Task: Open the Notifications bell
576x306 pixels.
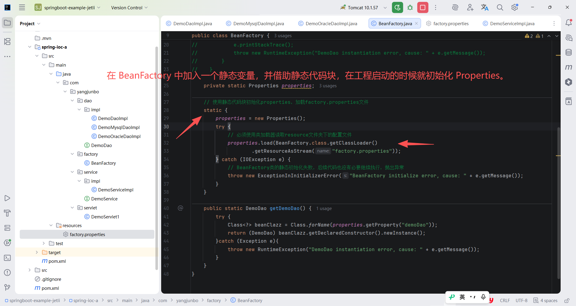Action: [568, 23]
